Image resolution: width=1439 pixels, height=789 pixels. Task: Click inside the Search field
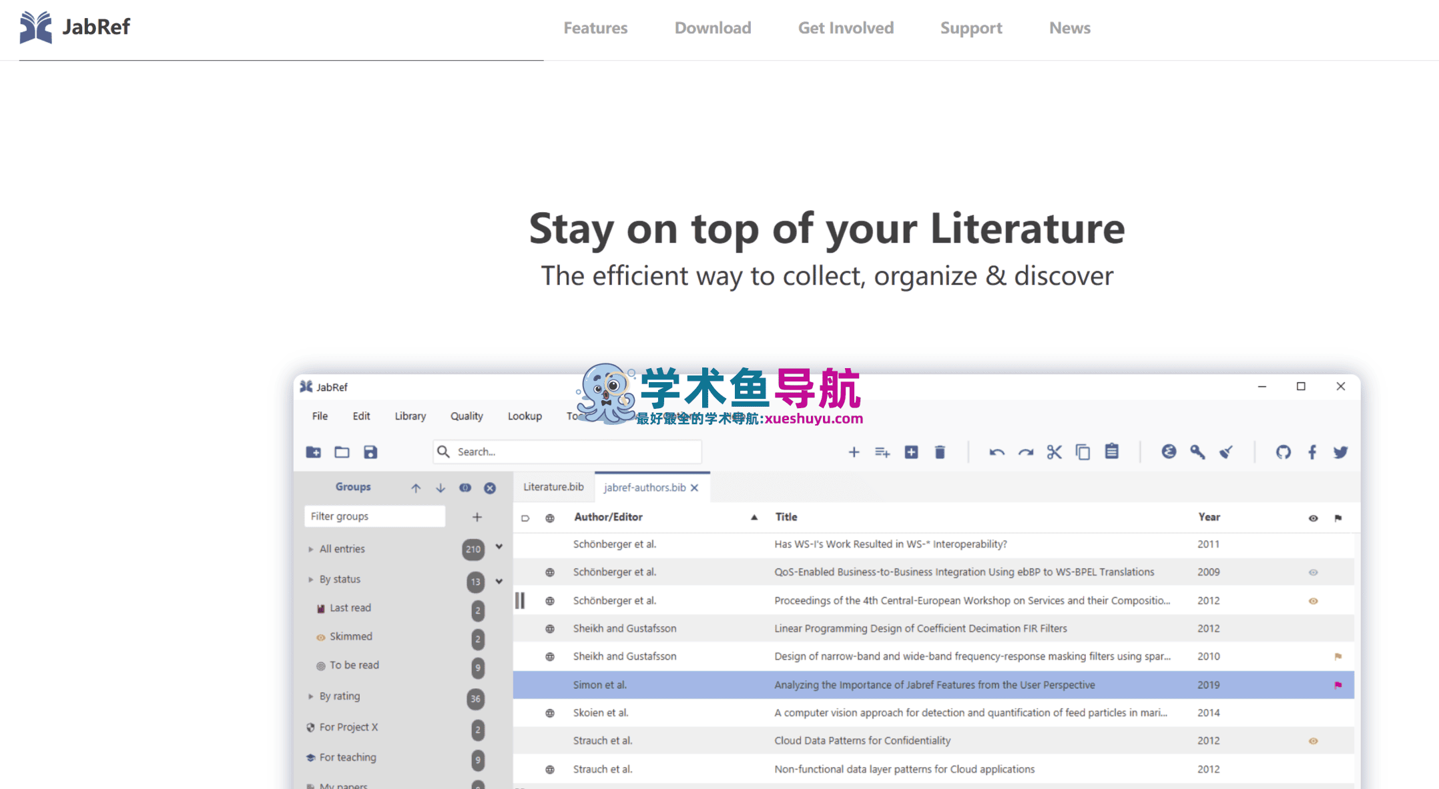pyautogui.click(x=567, y=452)
